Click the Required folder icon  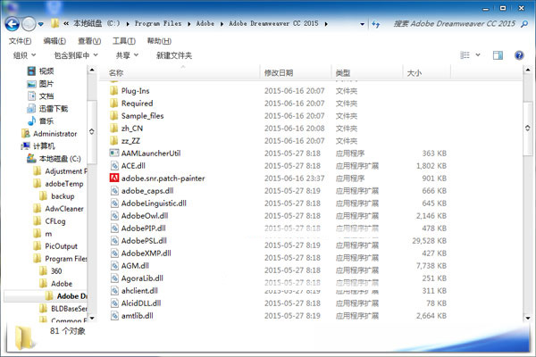coord(113,104)
